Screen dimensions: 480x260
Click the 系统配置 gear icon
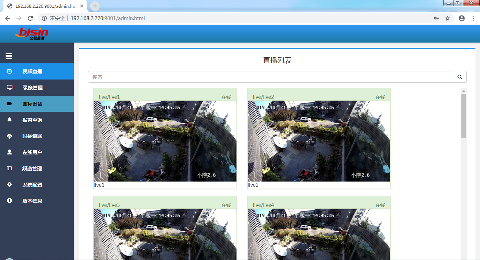[x=10, y=185]
